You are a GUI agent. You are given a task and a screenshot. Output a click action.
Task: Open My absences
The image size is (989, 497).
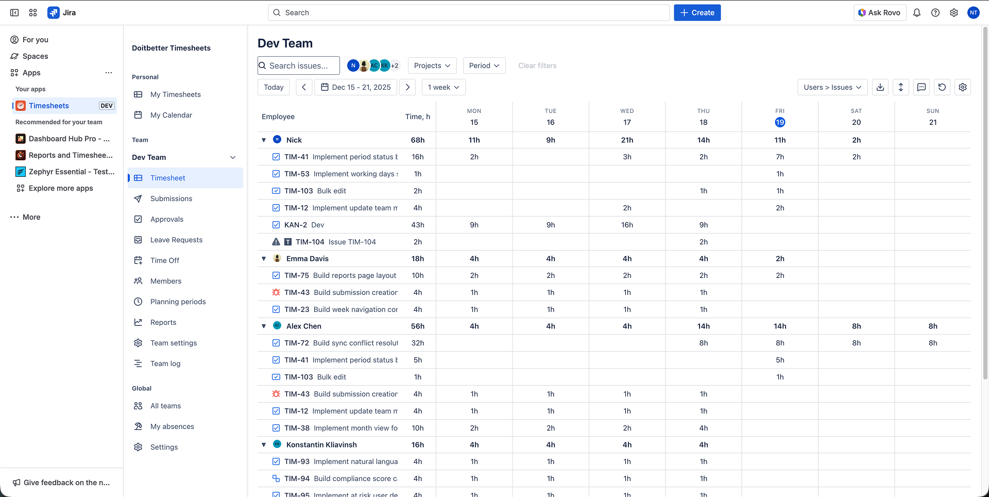point(185,426)
